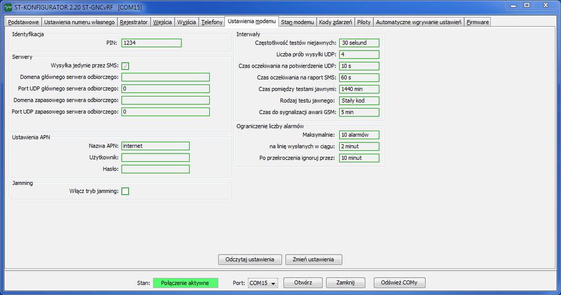The height and width of the screenshot is (295, 561).
Task: Select Ustawienia modemu tab
Action: tap(252, 21)
